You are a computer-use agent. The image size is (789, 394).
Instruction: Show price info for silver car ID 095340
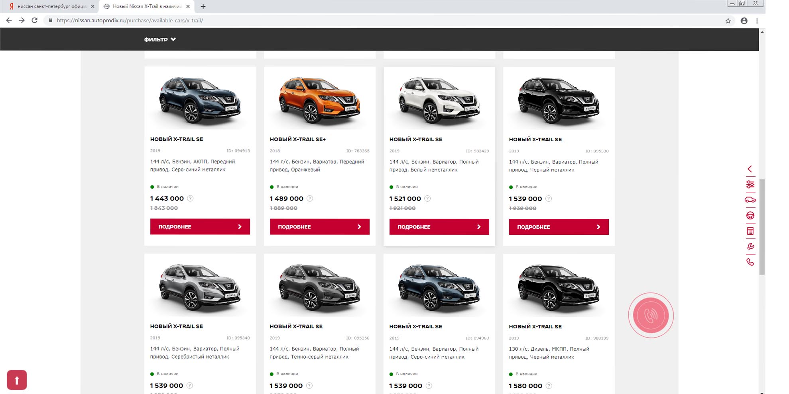click(190, 385)
